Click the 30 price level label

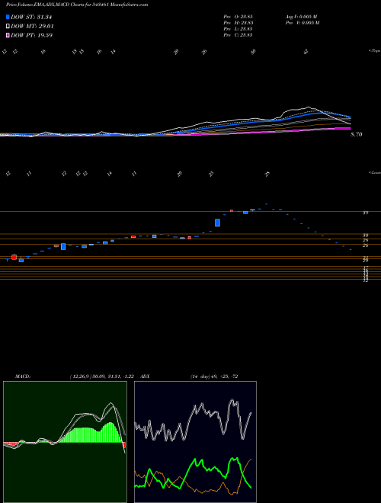tap(365, 235)
